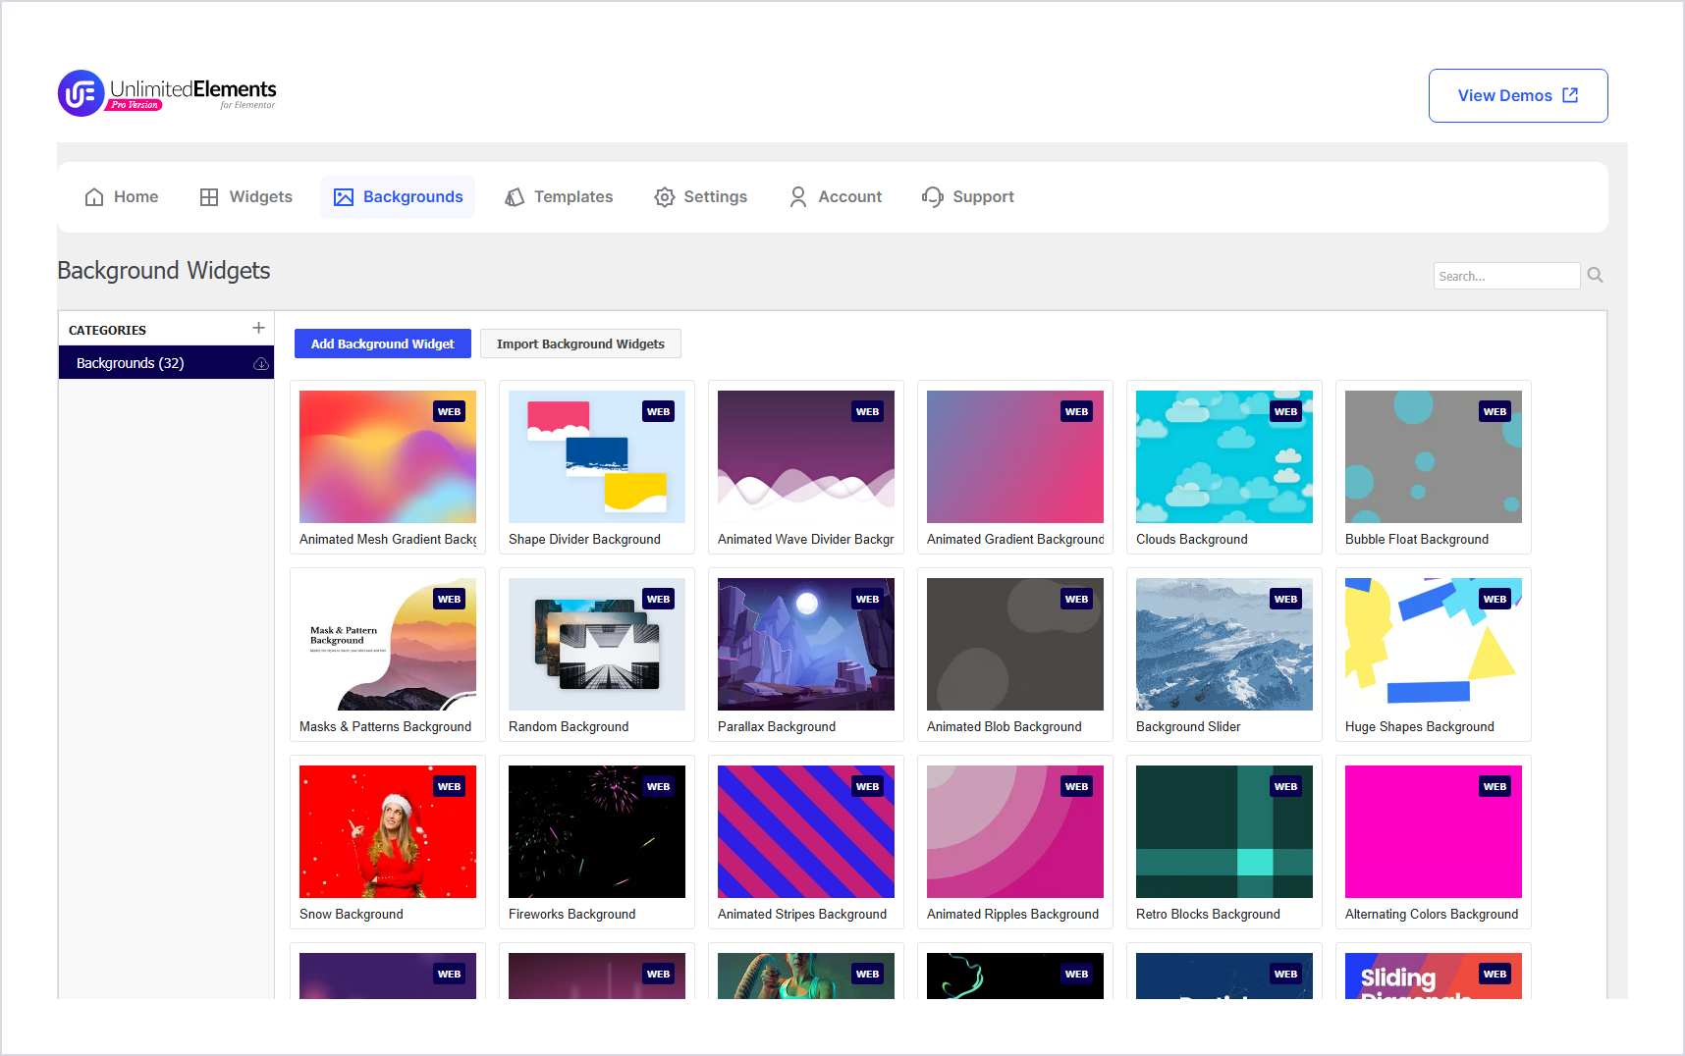This screenshot has height=1056, width=1685.
Task: Open Alternating Colors Background thumbnail
Action: click(1434, 832)
